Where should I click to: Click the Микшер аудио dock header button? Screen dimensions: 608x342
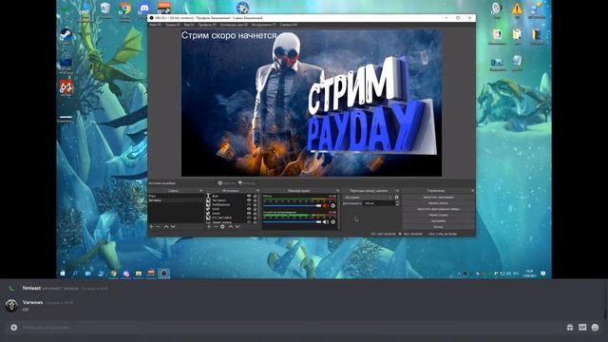coord(338,191)
